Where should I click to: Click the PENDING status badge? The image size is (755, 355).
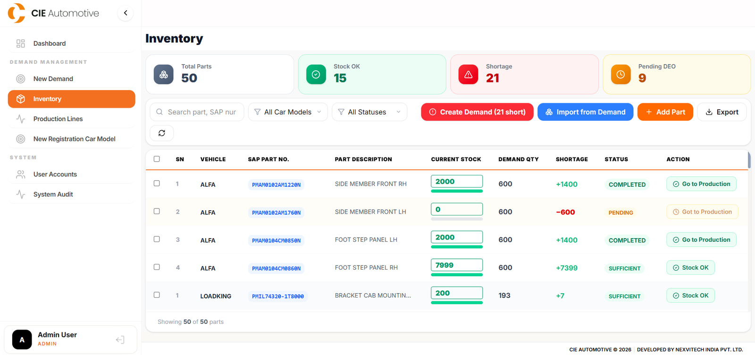621,213
